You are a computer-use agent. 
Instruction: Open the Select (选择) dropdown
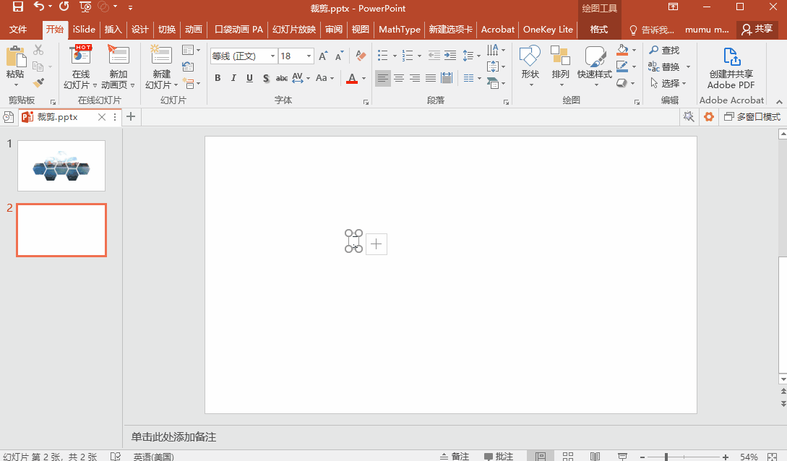669,83
